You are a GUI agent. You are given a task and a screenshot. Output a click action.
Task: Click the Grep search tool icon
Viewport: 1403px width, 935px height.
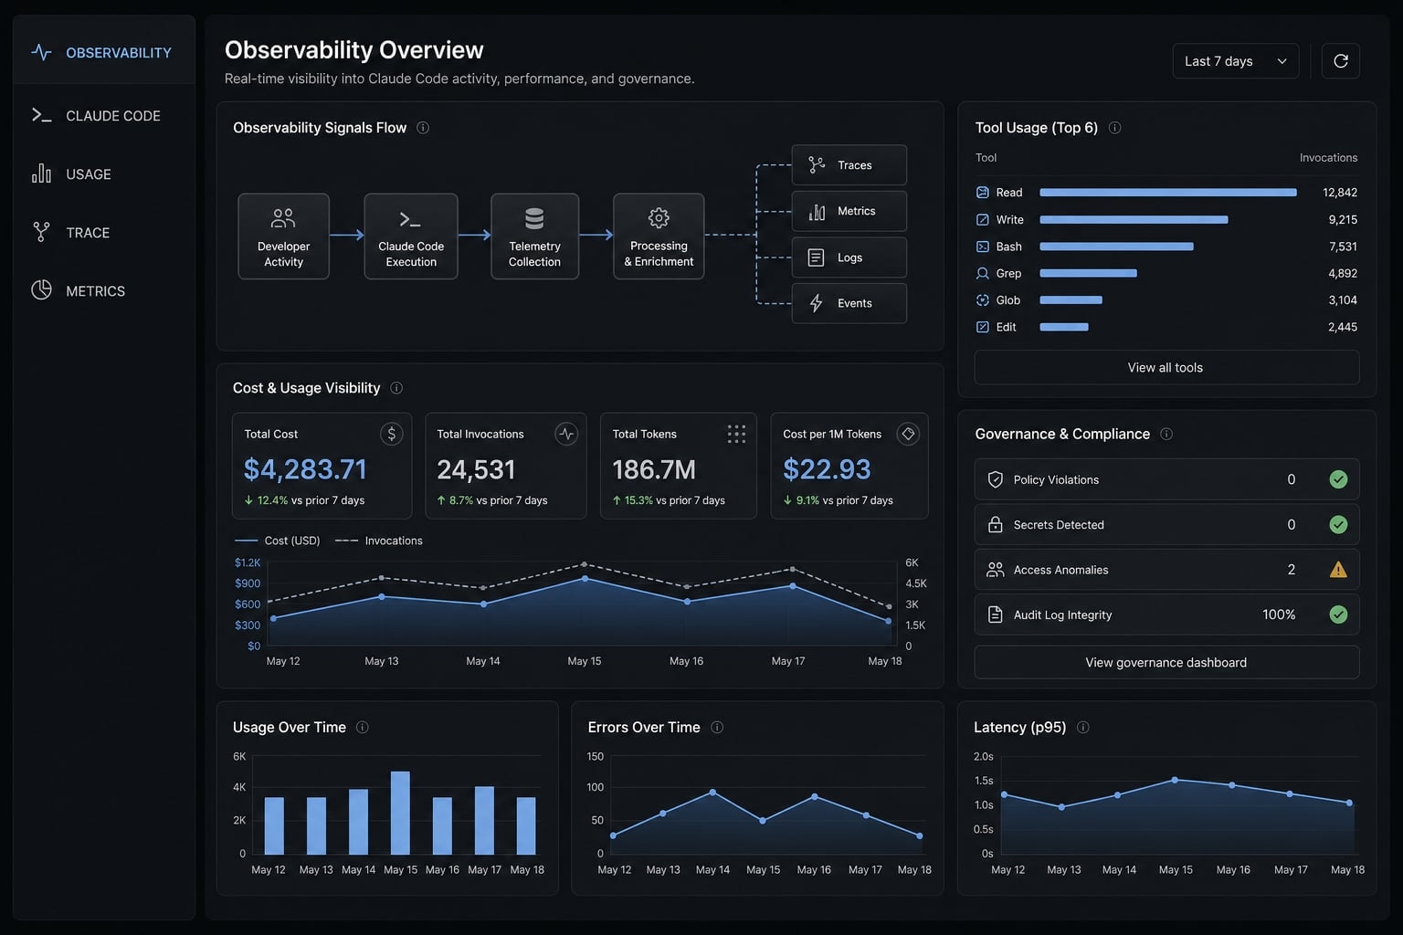[983, 273]
